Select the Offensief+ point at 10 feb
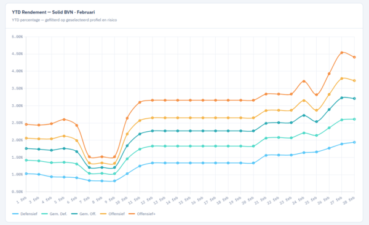Image resolution: width=369 pixels, height=225 pixels. (x=127, y=118)
